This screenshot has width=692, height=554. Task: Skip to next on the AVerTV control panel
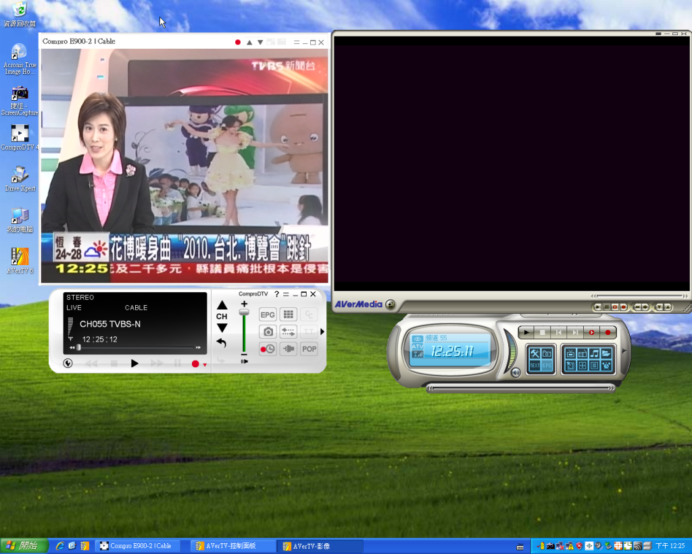pyautogui.click(x=575, y=332)
